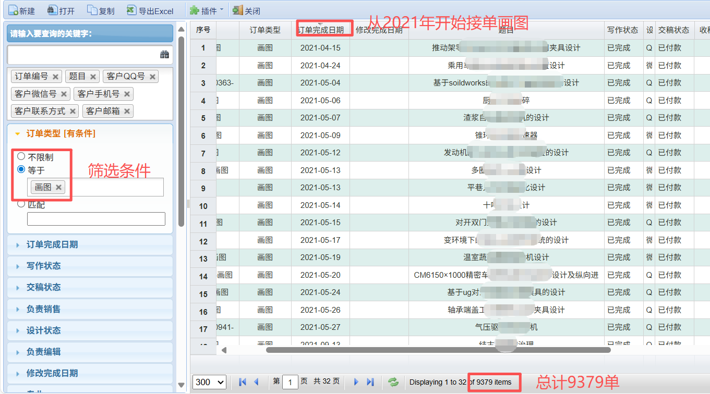Sort by 订单完成日期 column header
This screenshot has height=394, width=710.
coord(320,30)
